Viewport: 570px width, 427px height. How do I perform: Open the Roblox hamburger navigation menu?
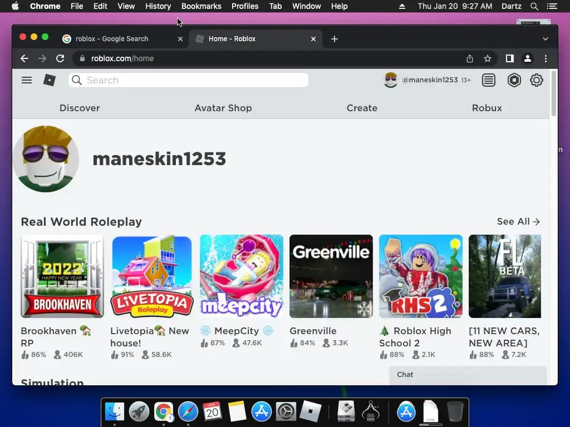pyautogui.click(x=27, y=80)
